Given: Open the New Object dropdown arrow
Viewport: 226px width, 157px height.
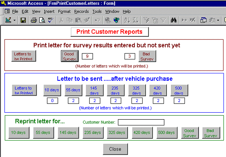Looking at the screenshot, I should tap(218, 20).
